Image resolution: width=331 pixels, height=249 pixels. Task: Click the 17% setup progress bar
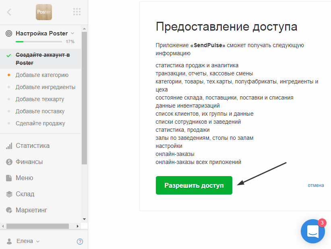tap(39, 41)
